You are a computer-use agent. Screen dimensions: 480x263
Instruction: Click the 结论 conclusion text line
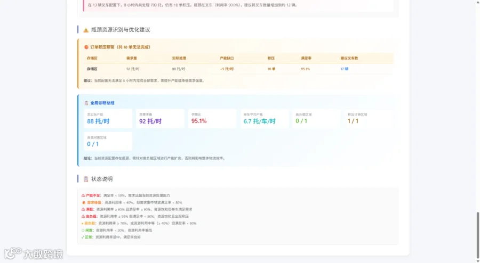155,158
